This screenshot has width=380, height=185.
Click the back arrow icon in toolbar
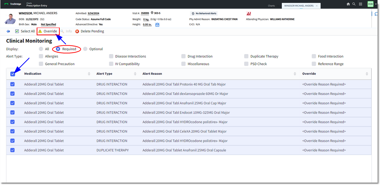8,31
